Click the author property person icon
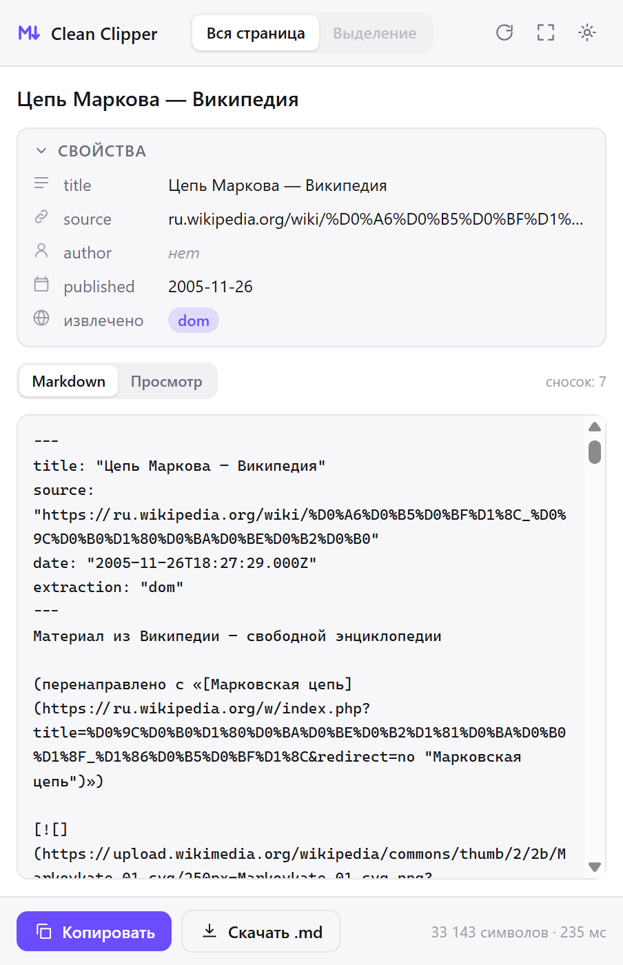Screen dimensions: 623x965 tap(41, 251)
